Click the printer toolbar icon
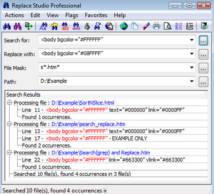 tap(157, 27)
